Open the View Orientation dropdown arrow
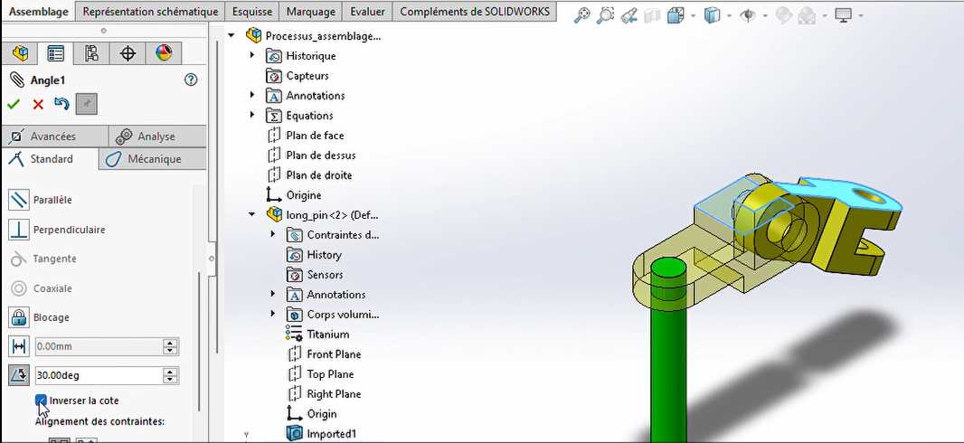Image resolution: width=964 pixels, height=443 pixels. tap(693, 16)
